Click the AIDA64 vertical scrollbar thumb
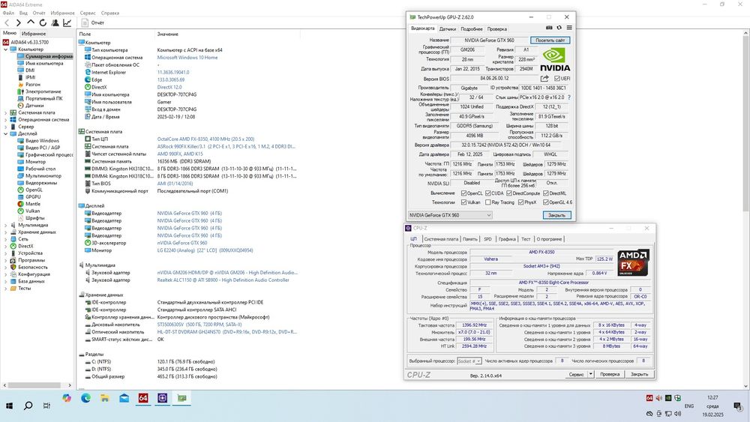The width and height of the screenshot is (750, 422). [x=745, y=122]
